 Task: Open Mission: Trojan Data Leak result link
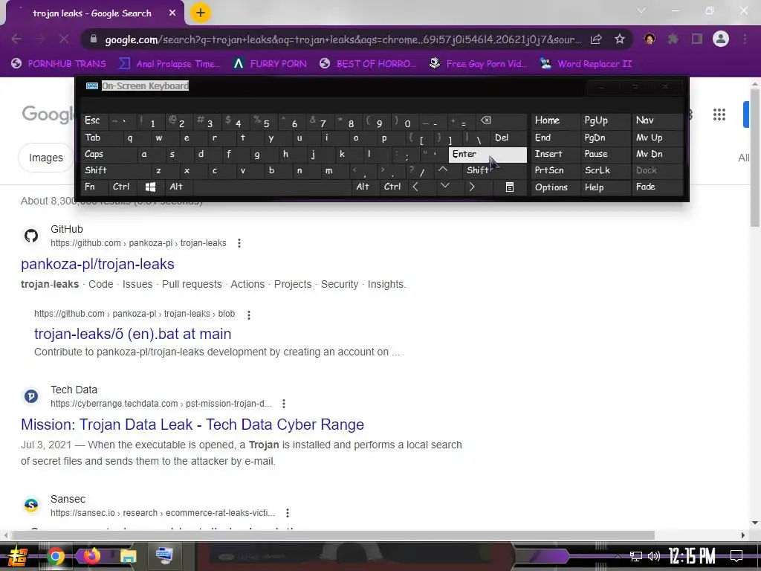(192, 425)
